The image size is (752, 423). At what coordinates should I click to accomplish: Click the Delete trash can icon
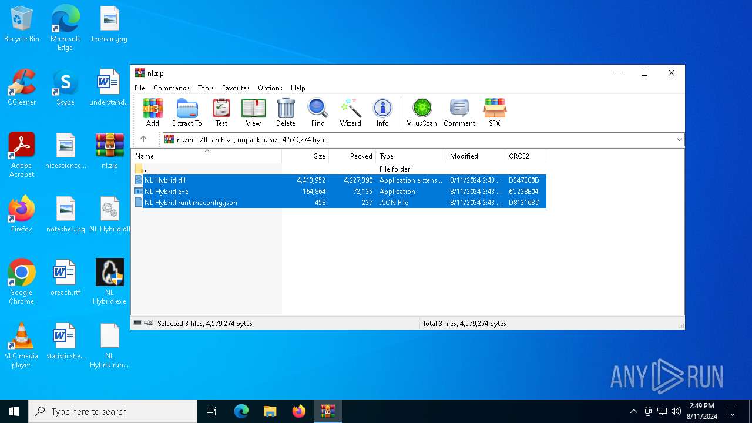[286, 112]
